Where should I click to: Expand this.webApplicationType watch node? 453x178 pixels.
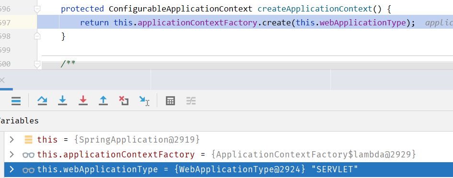[x=12, y=169]
